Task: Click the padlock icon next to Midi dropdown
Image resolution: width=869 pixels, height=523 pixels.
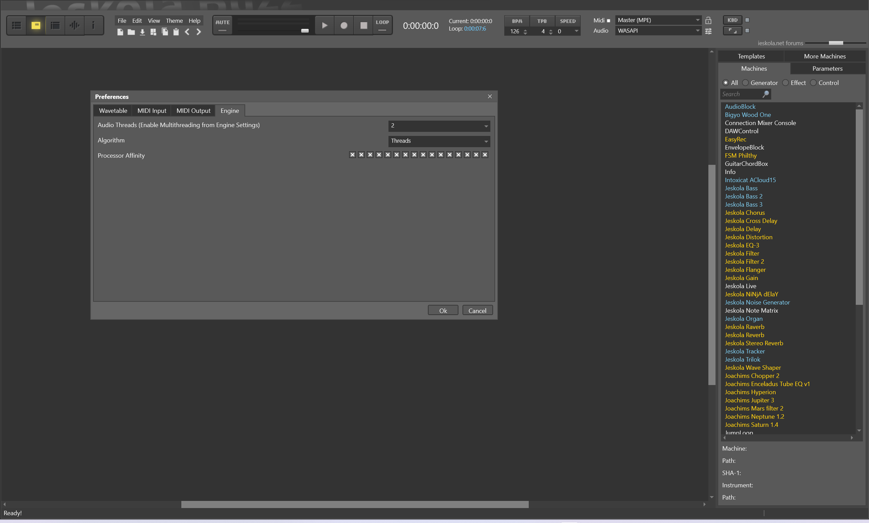Action: pos(708,20)
